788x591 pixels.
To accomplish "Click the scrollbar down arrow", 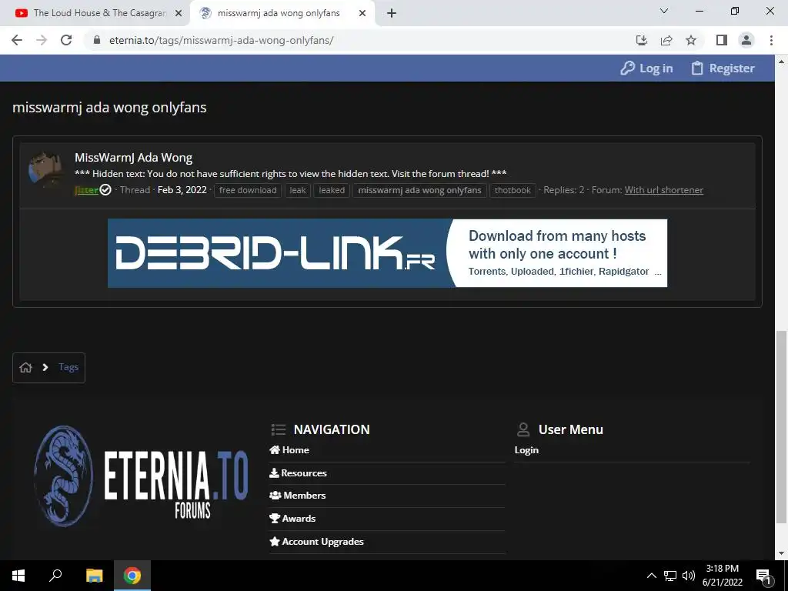I will point(781,554).
